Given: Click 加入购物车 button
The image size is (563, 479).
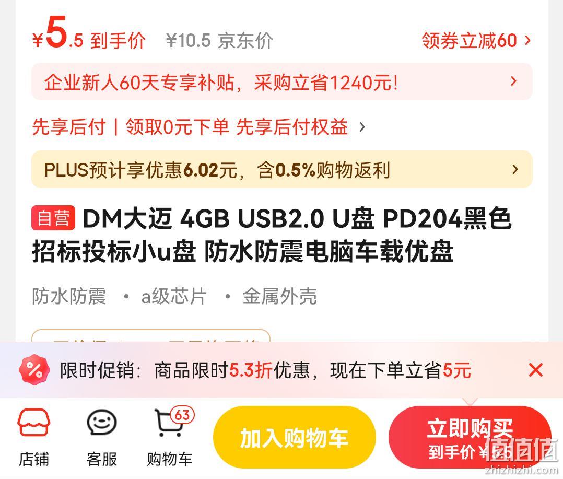Looking at the screenshot, I should pos(294,437).
